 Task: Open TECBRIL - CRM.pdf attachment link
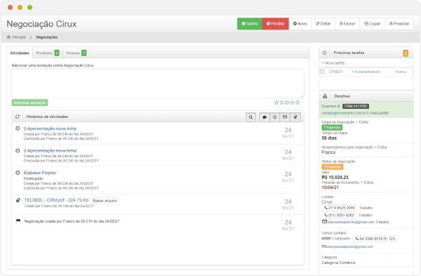(56, 200)
